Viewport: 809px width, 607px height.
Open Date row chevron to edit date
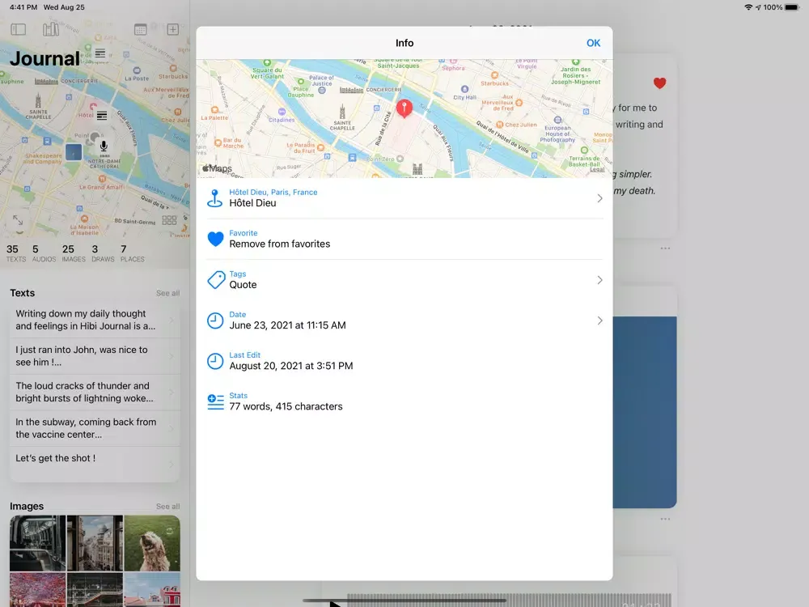599,320
